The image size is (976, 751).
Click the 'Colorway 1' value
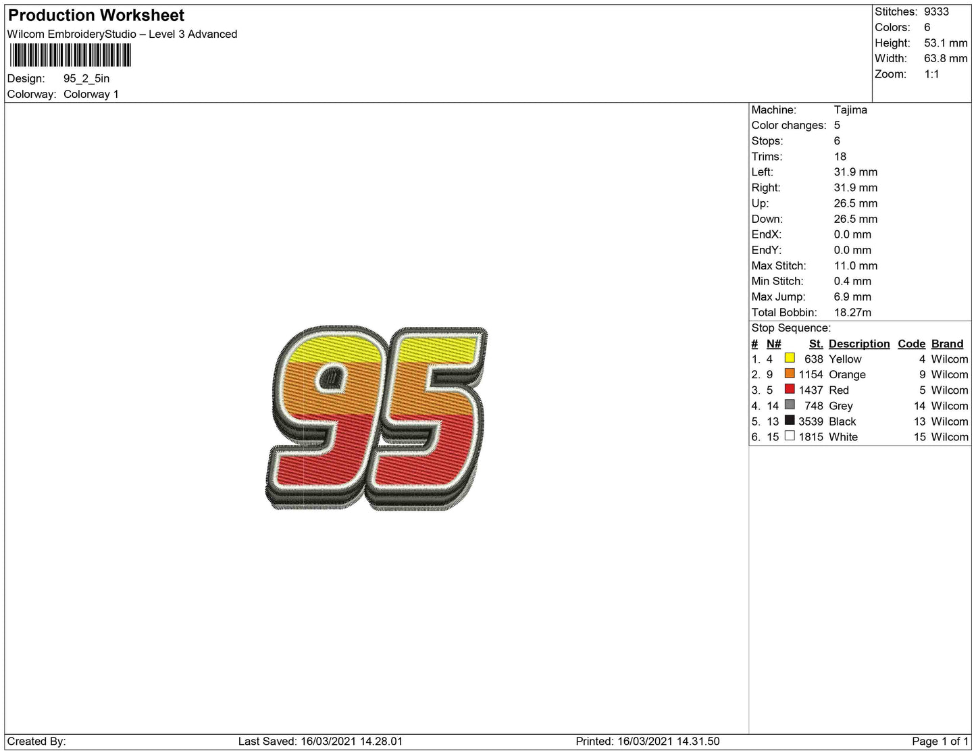coord(91,94)
